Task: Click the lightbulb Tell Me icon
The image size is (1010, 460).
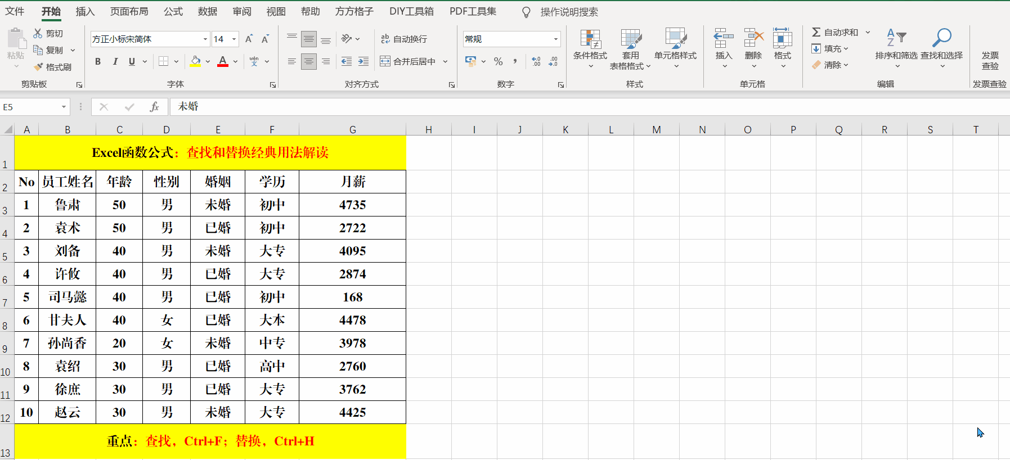Action: click(x=526, y=12)
